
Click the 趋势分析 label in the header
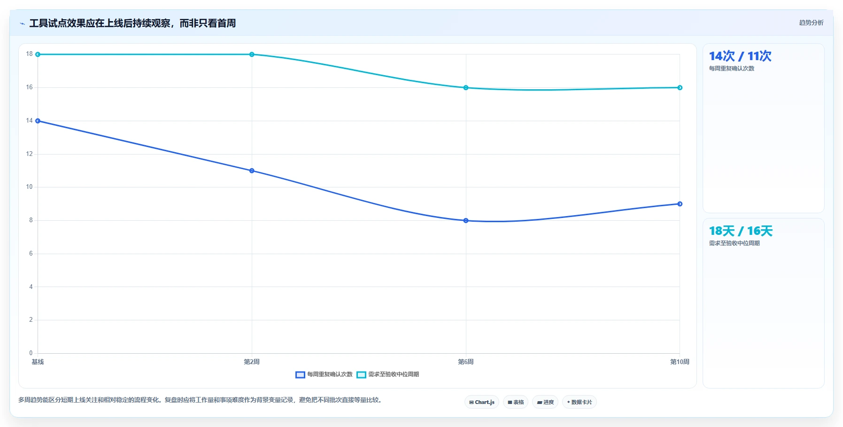(x=811, y=23)
